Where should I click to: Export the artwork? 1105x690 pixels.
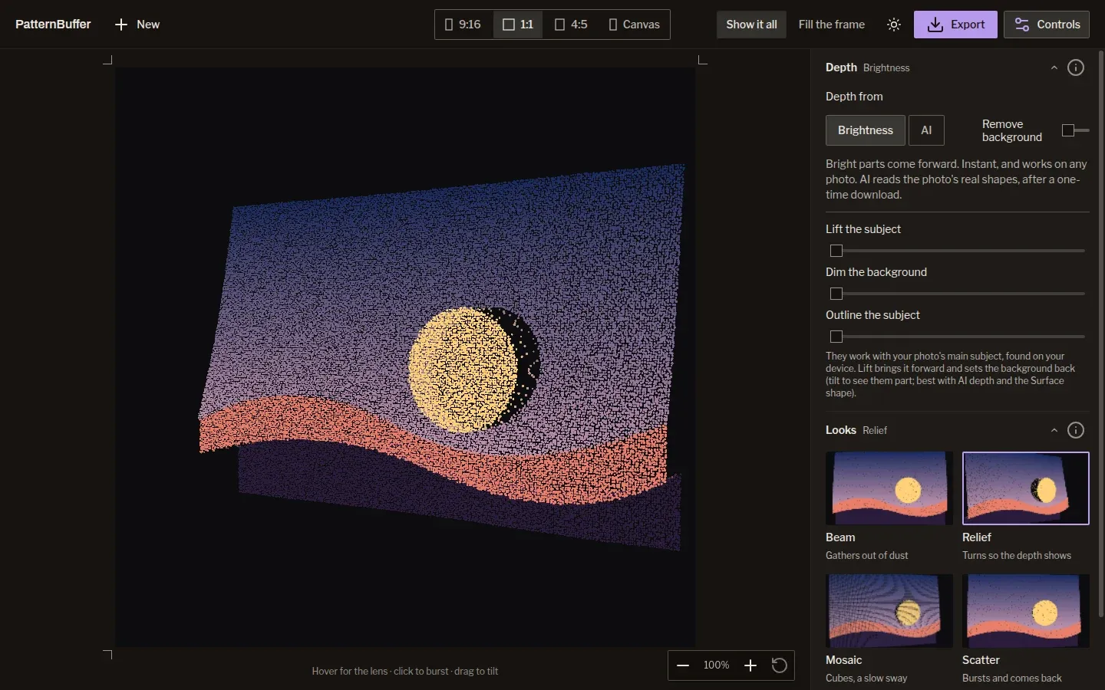955,25
